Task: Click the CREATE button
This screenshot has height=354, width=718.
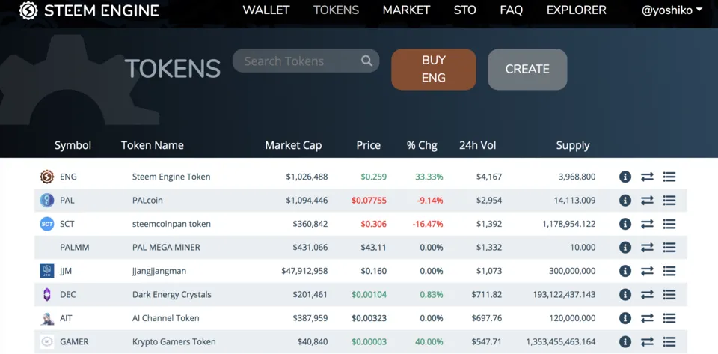Action: coord(527,69)
